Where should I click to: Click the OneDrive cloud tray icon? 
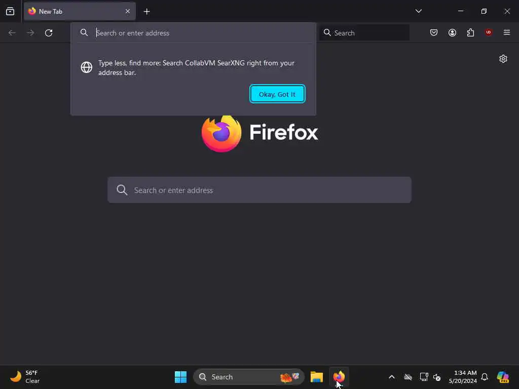[x=408, y=377]
